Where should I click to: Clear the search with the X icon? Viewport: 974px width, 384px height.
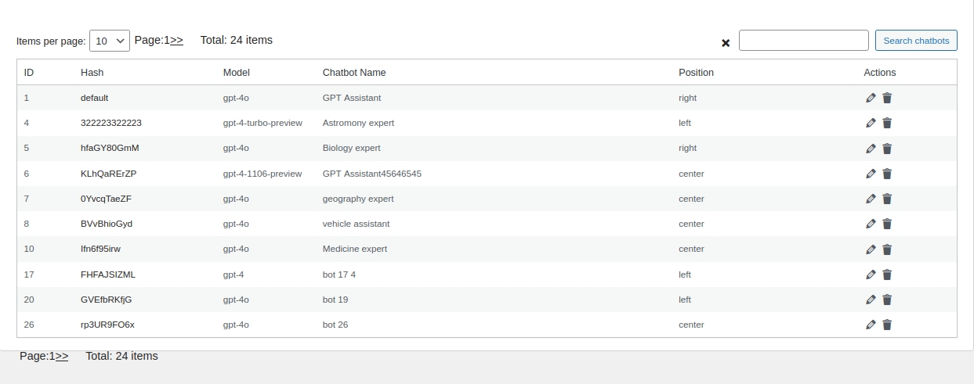pyautogui.click(x=726, y=43)
